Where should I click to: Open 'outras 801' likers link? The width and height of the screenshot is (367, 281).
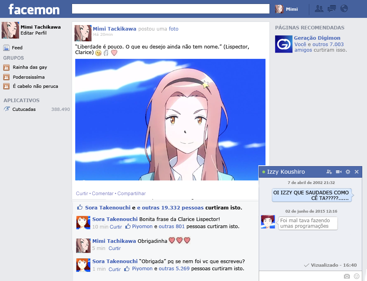coord(172,226)
